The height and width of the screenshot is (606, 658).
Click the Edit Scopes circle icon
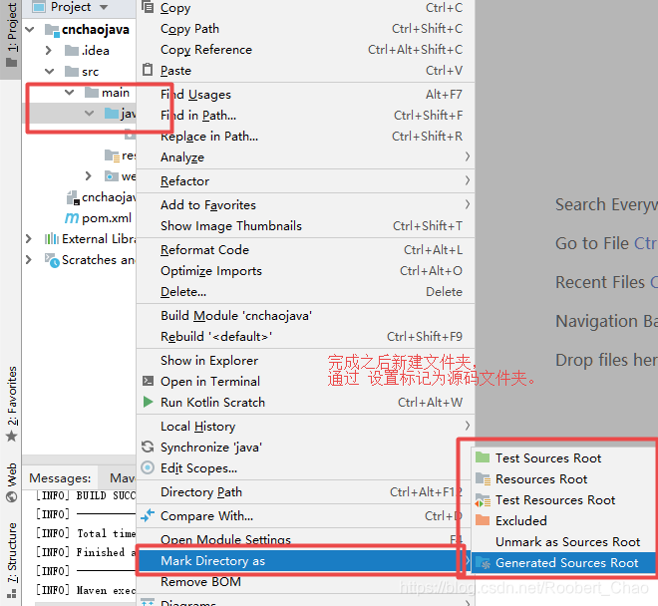pos(148,467)
